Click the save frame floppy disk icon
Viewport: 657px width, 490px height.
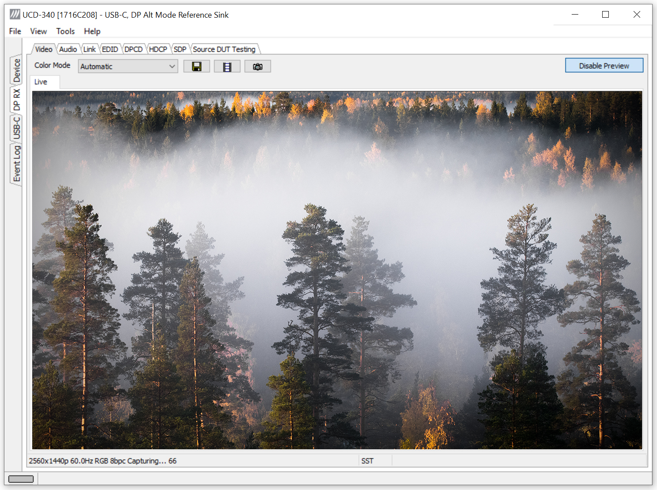coord(197,66)
